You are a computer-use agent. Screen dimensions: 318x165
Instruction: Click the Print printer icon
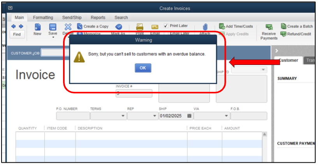click(x=140, y=27)
